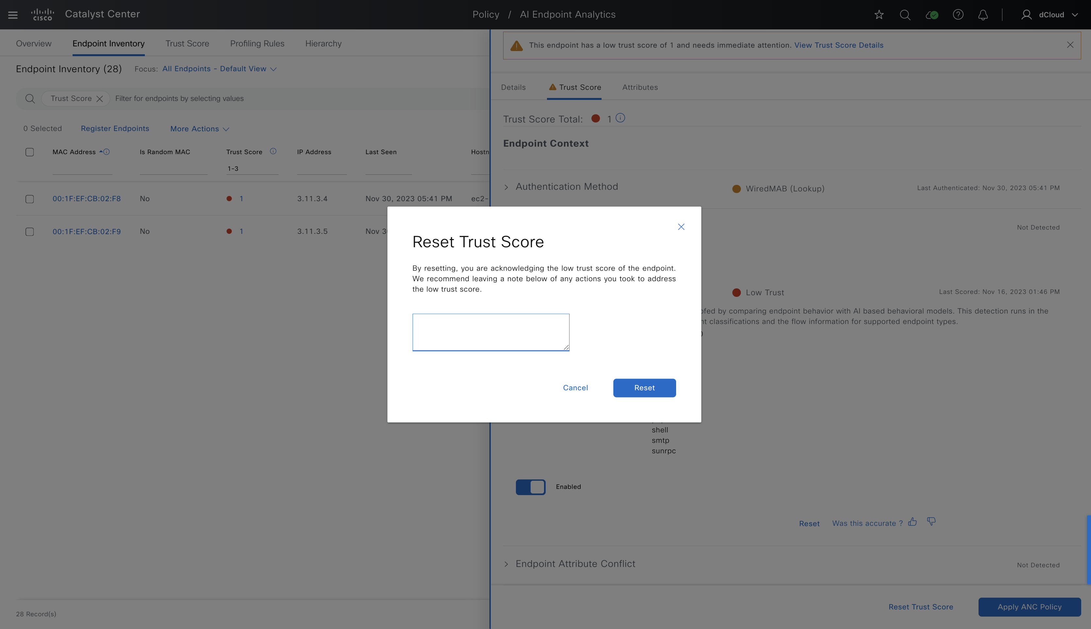Open the help question mark icon
The image size is (1091, 629).
(958, 15)
